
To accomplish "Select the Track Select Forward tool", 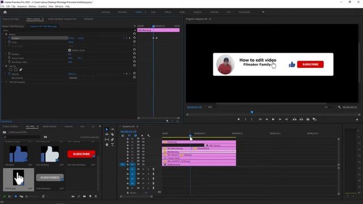I will [112, 129].
